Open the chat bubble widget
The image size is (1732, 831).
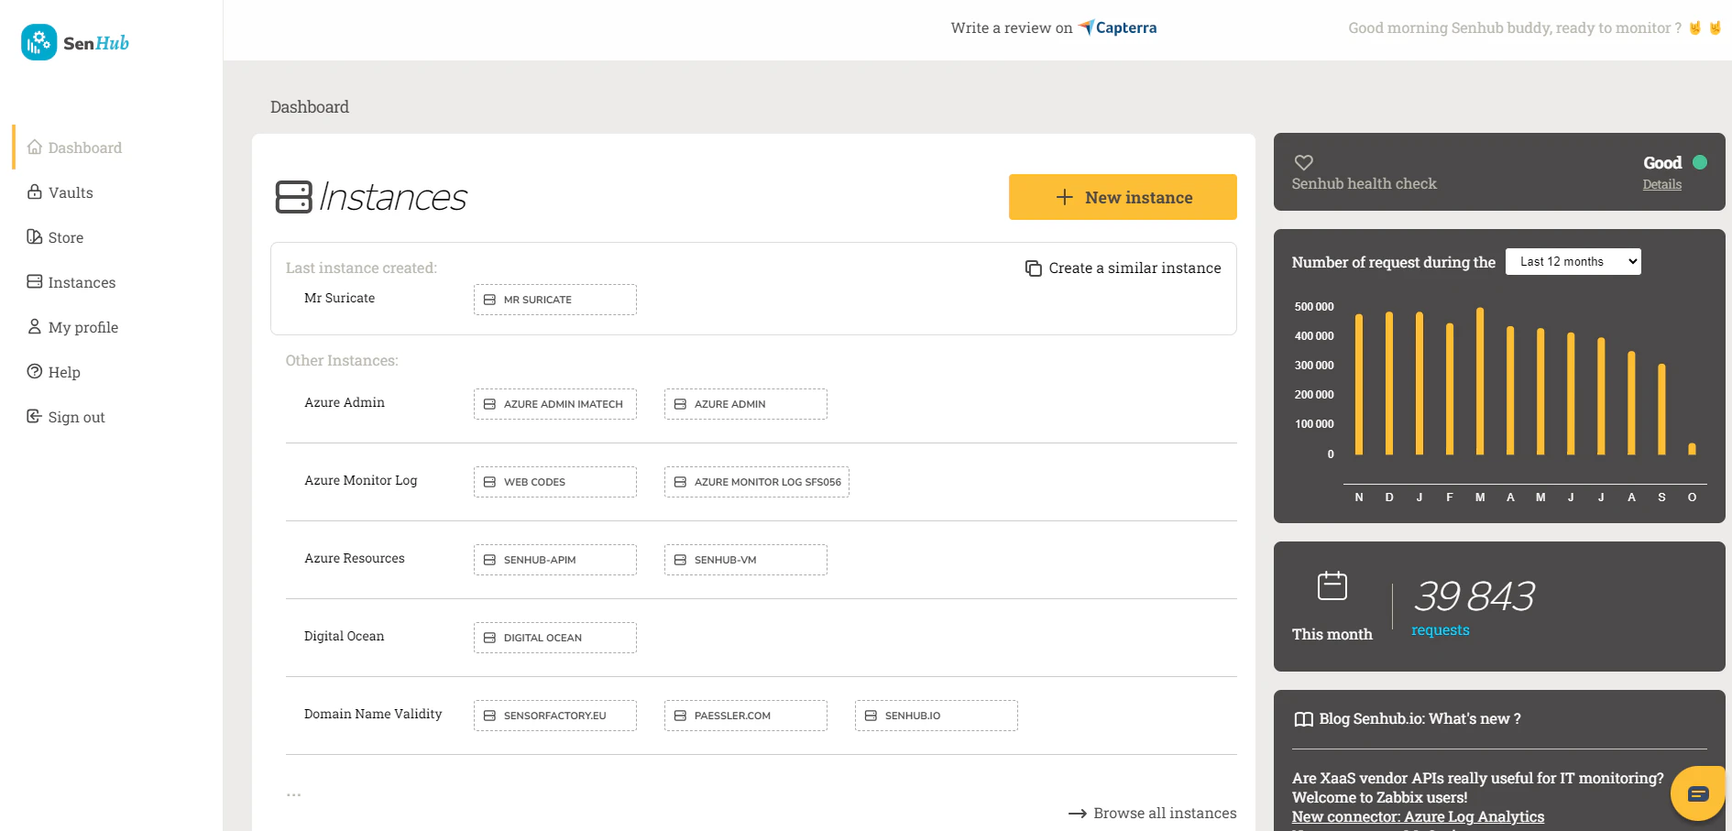(x=1698, y=793)
